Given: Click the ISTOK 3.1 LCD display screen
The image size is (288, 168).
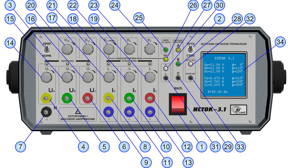Looking at the screenshot, I should 224,75.
